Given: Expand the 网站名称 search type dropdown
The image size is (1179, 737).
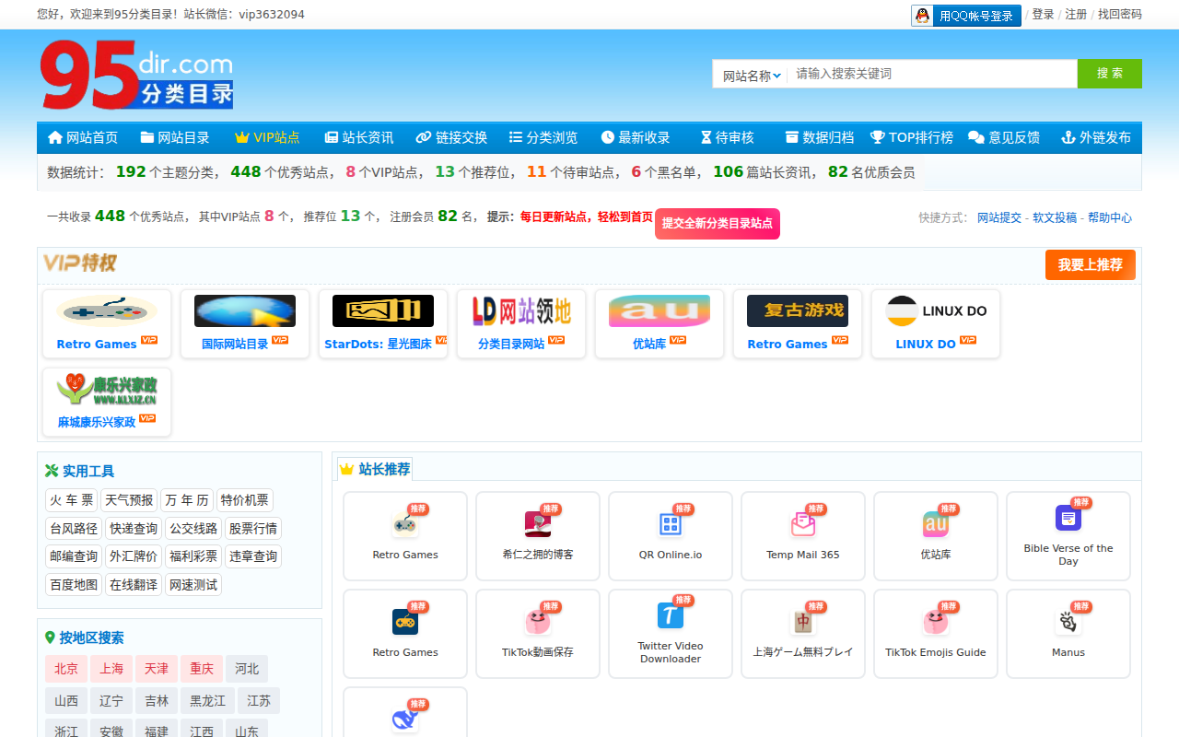Looking at the screenshot, I should point(752,76).
